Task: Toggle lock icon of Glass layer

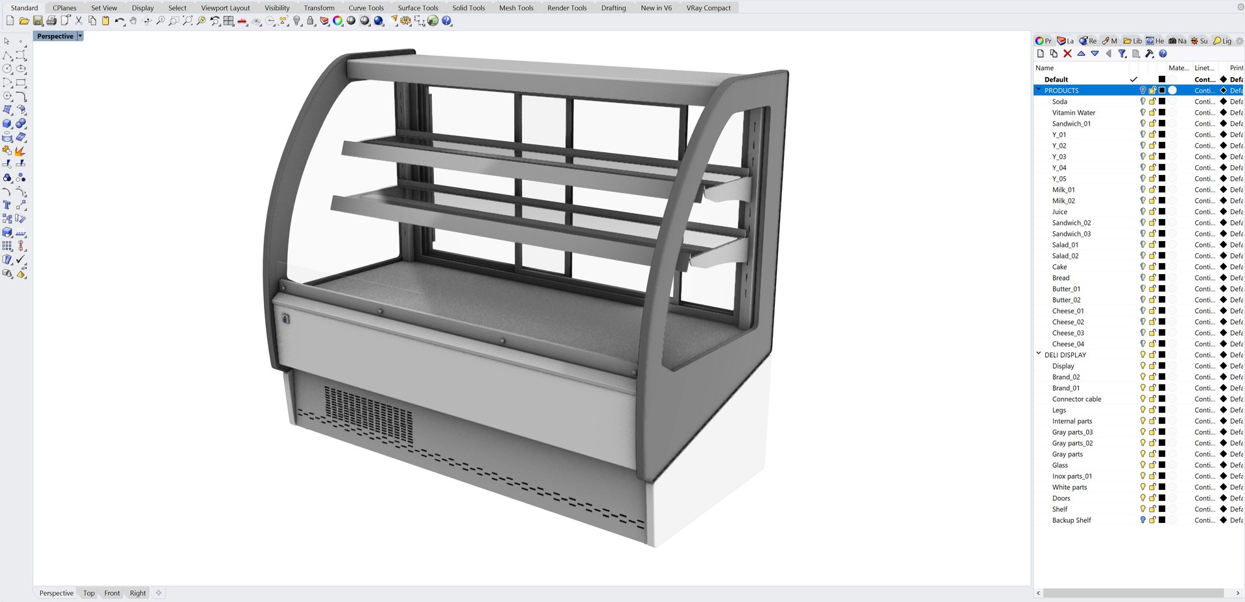Action: click(x=1153, y=465)
